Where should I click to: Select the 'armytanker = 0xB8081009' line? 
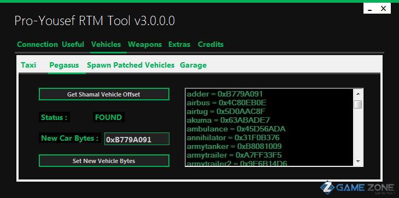pos(234,147)
